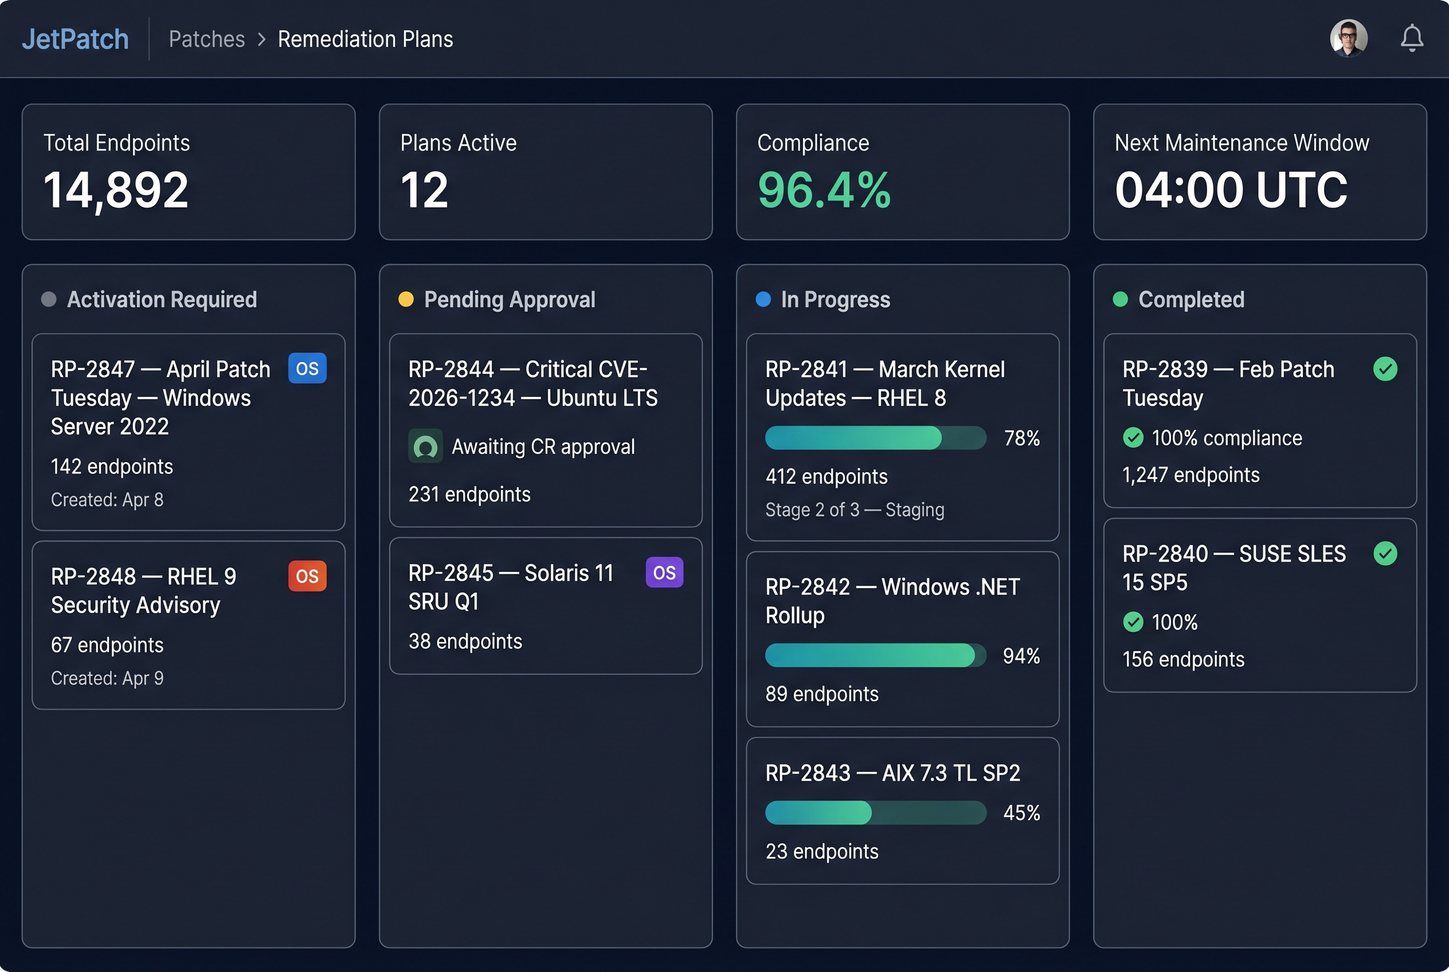This screenshot has height=972, width=1449.
Task: Click the checkmark icon on RP-2839 Feb Patch Tuesday
Action: (1386, 369)
